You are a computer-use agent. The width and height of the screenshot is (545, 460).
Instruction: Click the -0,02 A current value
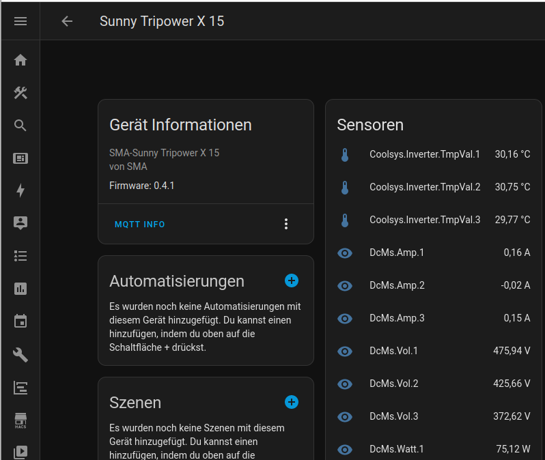coord(516,285)
